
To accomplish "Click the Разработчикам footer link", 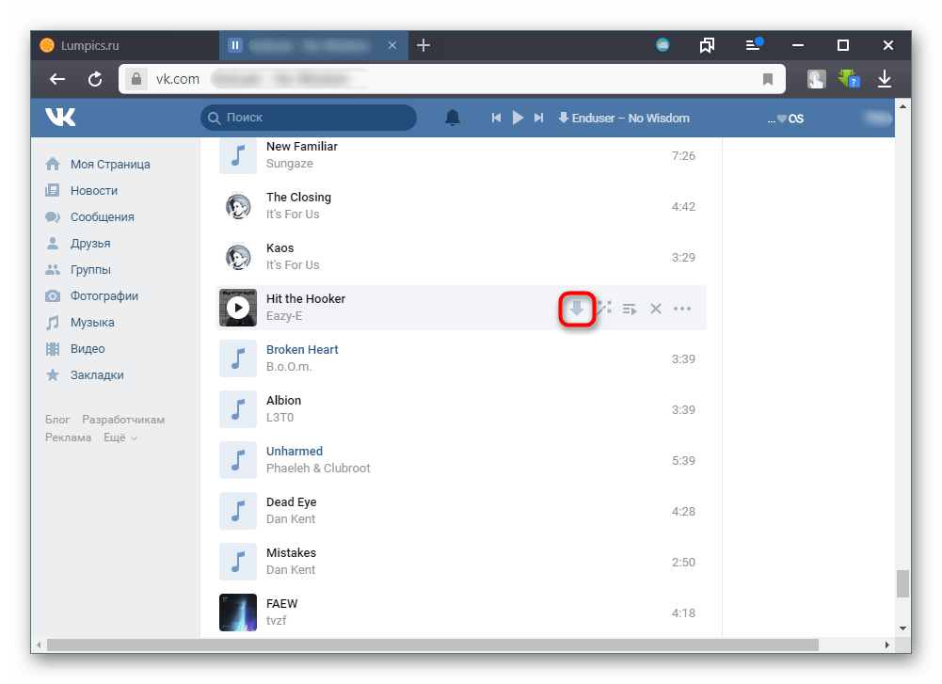I will tap(123, 420).
